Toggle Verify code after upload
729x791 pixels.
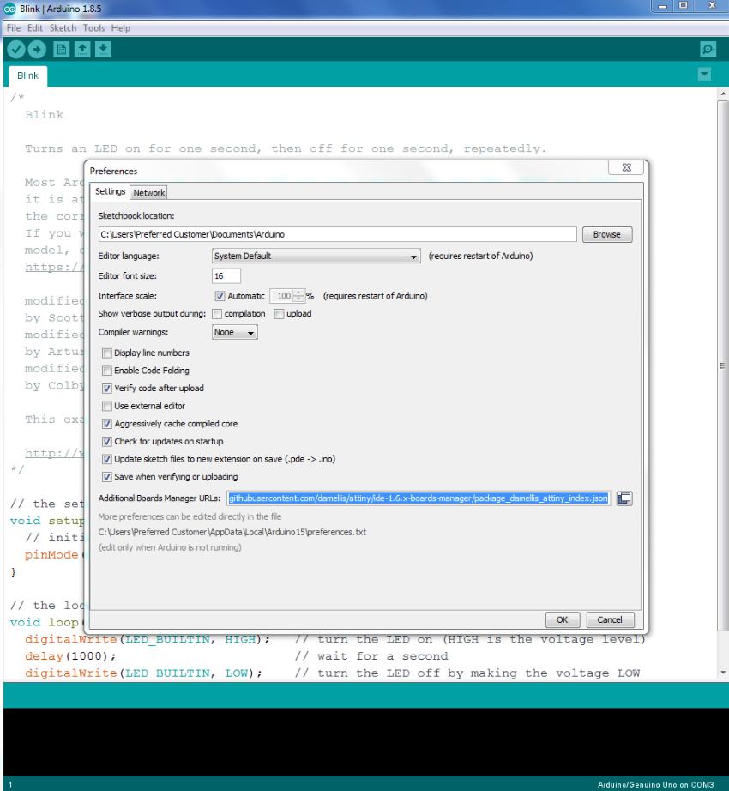(107, 389)
